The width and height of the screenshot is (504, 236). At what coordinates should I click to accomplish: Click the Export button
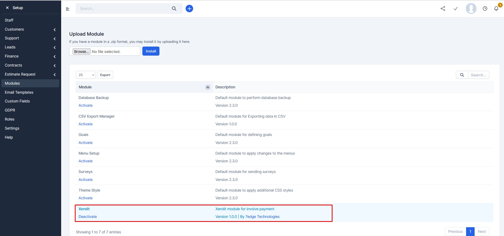click(105, 75)
